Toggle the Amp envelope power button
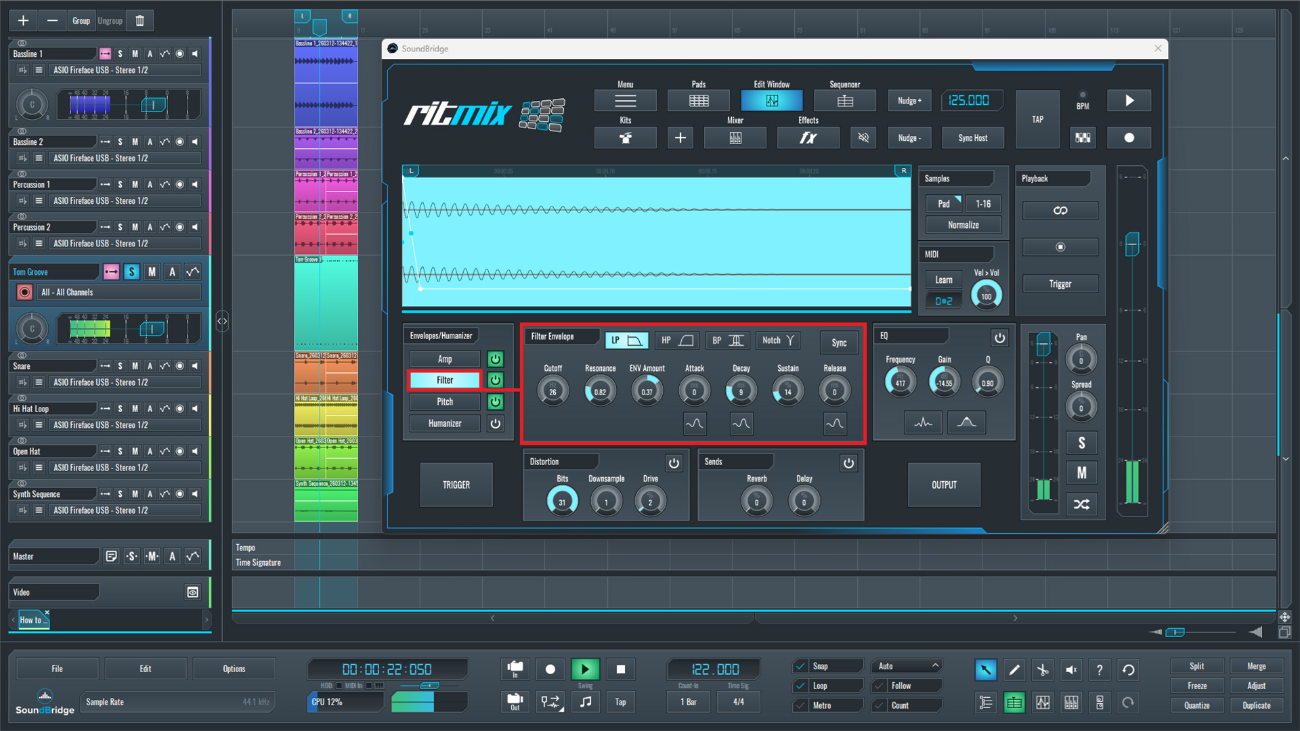 coord(496,359)
